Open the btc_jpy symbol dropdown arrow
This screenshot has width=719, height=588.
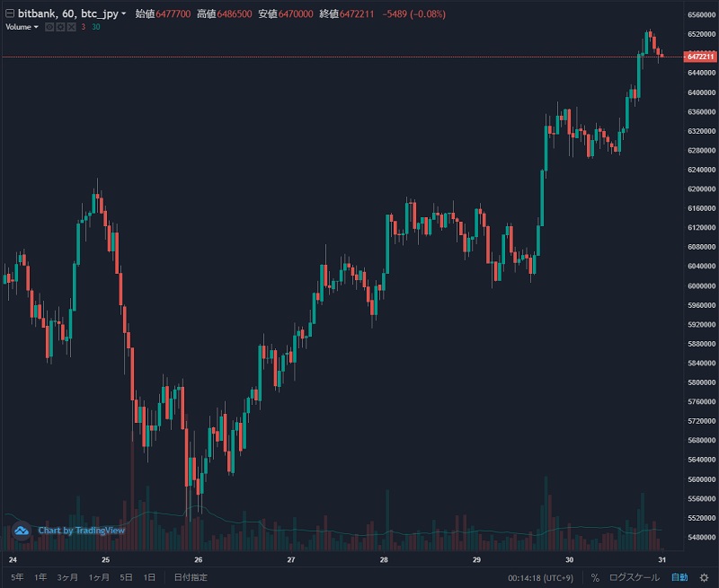tap(123, 14)
